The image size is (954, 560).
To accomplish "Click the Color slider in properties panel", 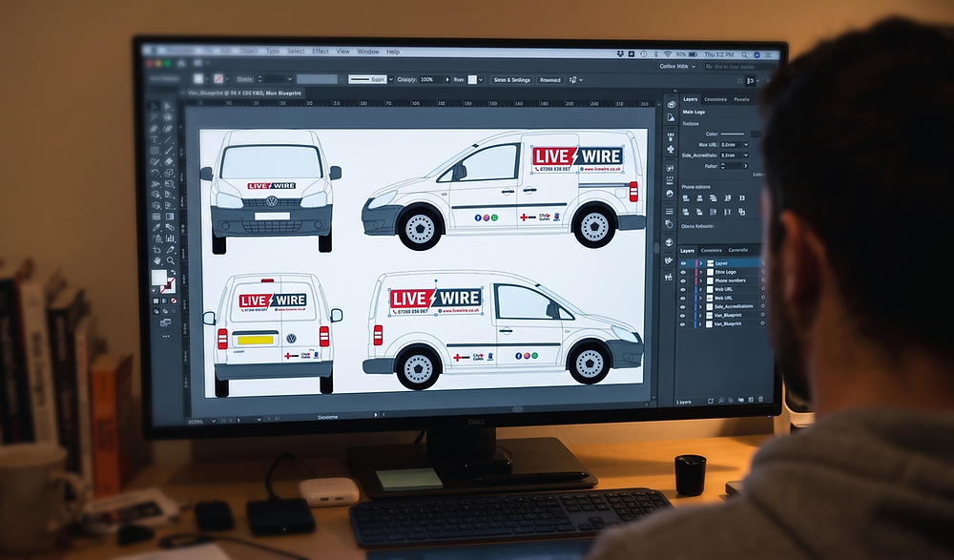I will click(733, 134).
